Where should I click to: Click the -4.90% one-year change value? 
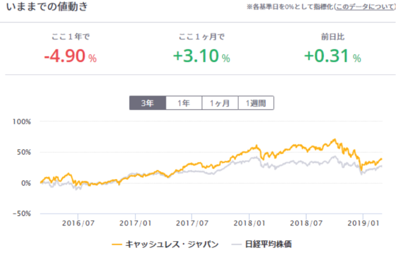point(71,57)
